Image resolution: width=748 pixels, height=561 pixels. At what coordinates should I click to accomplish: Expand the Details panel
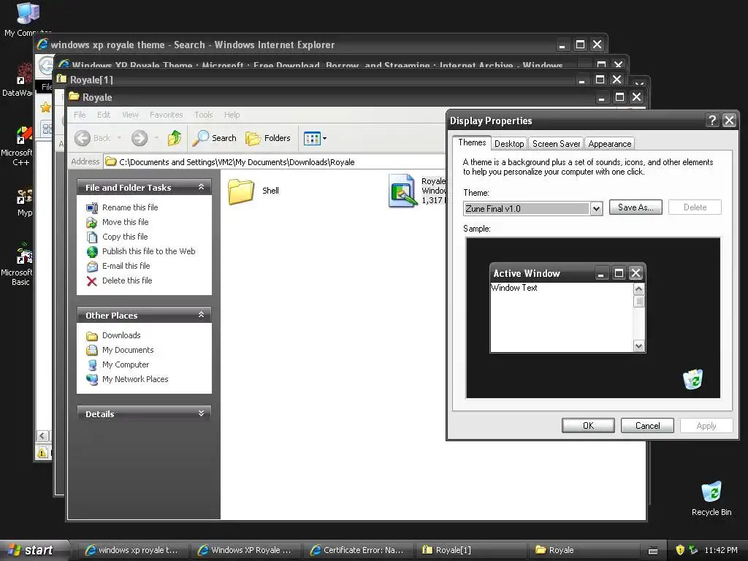coord(201,413)
